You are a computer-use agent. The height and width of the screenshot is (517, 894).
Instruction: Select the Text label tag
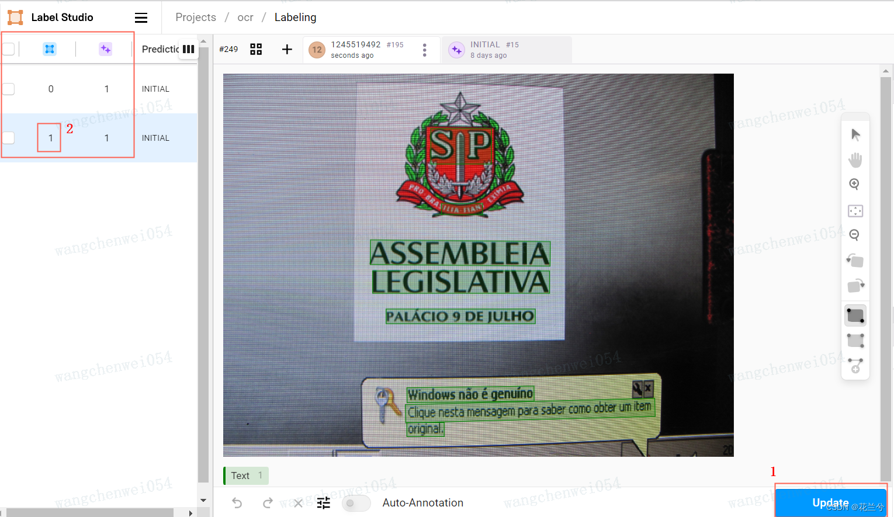pos(246,476)
